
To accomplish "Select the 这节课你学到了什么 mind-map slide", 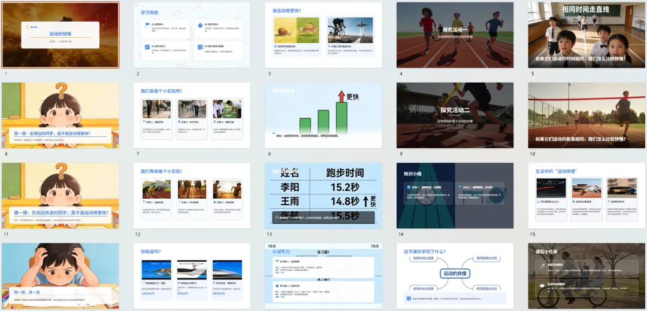I will 455,276.
